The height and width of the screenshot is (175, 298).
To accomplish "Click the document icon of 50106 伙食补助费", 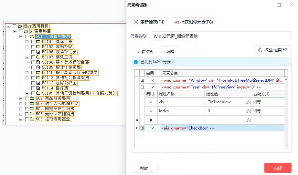I will [x=38, y=52].
